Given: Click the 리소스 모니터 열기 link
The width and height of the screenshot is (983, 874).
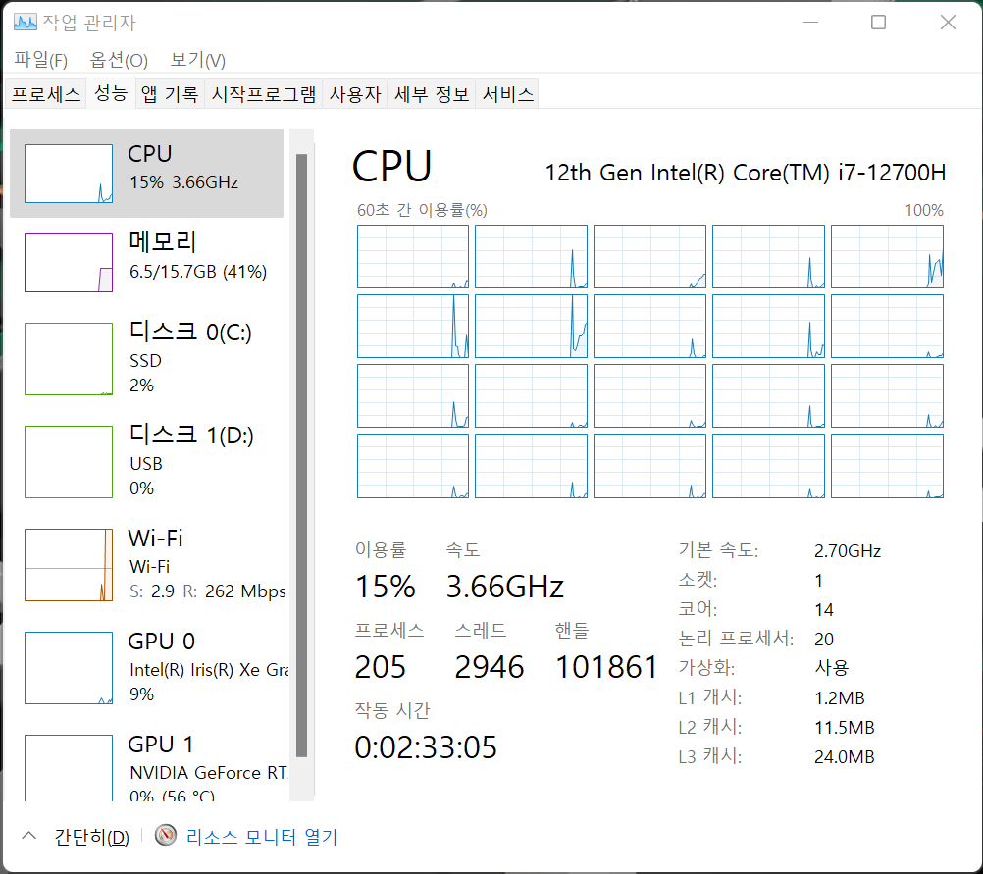Looking at the screenshot, I should tap(261, 837).
